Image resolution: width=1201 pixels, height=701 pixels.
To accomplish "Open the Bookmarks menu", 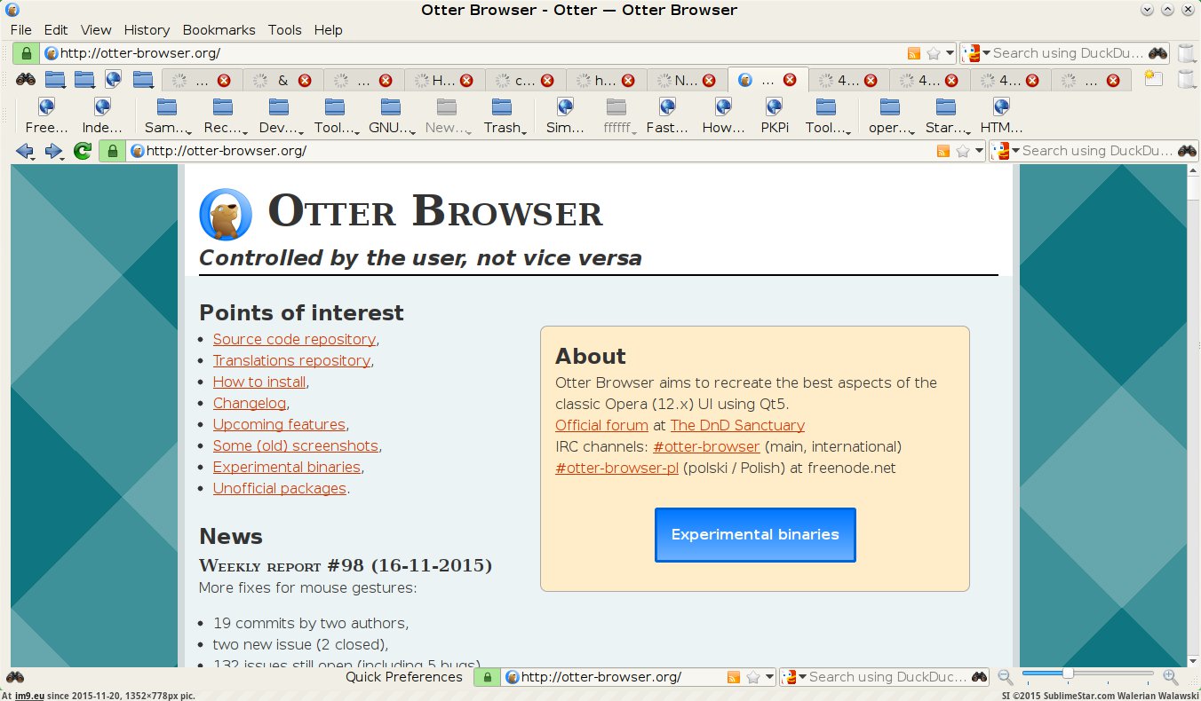I will (219, 29).
